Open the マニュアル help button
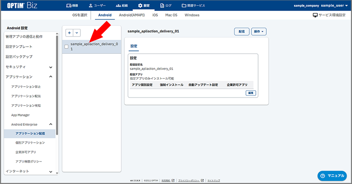 click(332, 176)
